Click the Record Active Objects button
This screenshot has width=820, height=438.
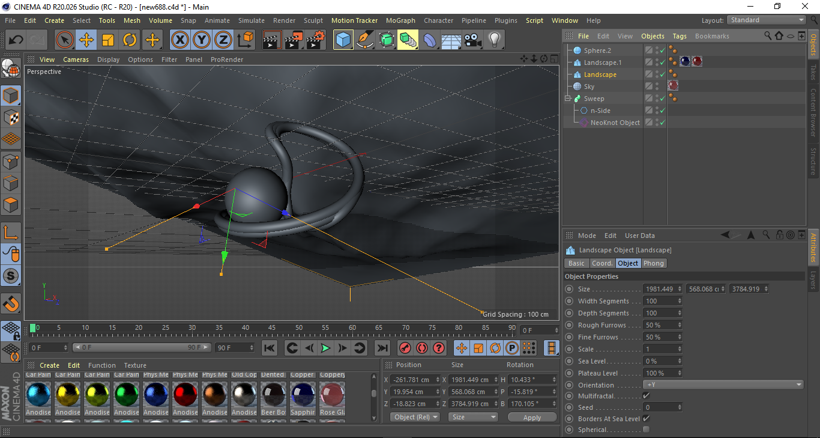tap(405, 348)
